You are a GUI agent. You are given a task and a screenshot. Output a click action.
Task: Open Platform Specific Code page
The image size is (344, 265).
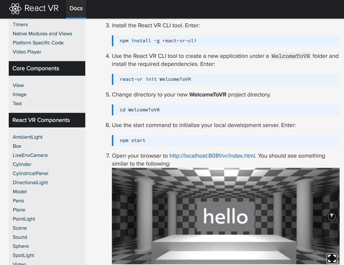(38, 43)
